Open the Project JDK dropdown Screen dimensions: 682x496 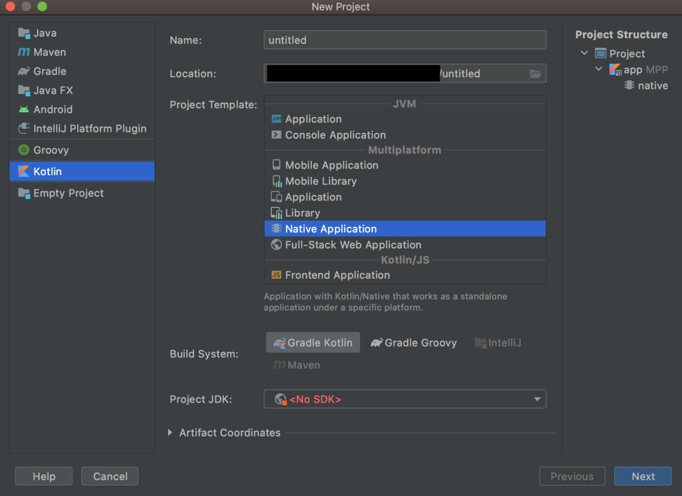[x=405, y=399]
